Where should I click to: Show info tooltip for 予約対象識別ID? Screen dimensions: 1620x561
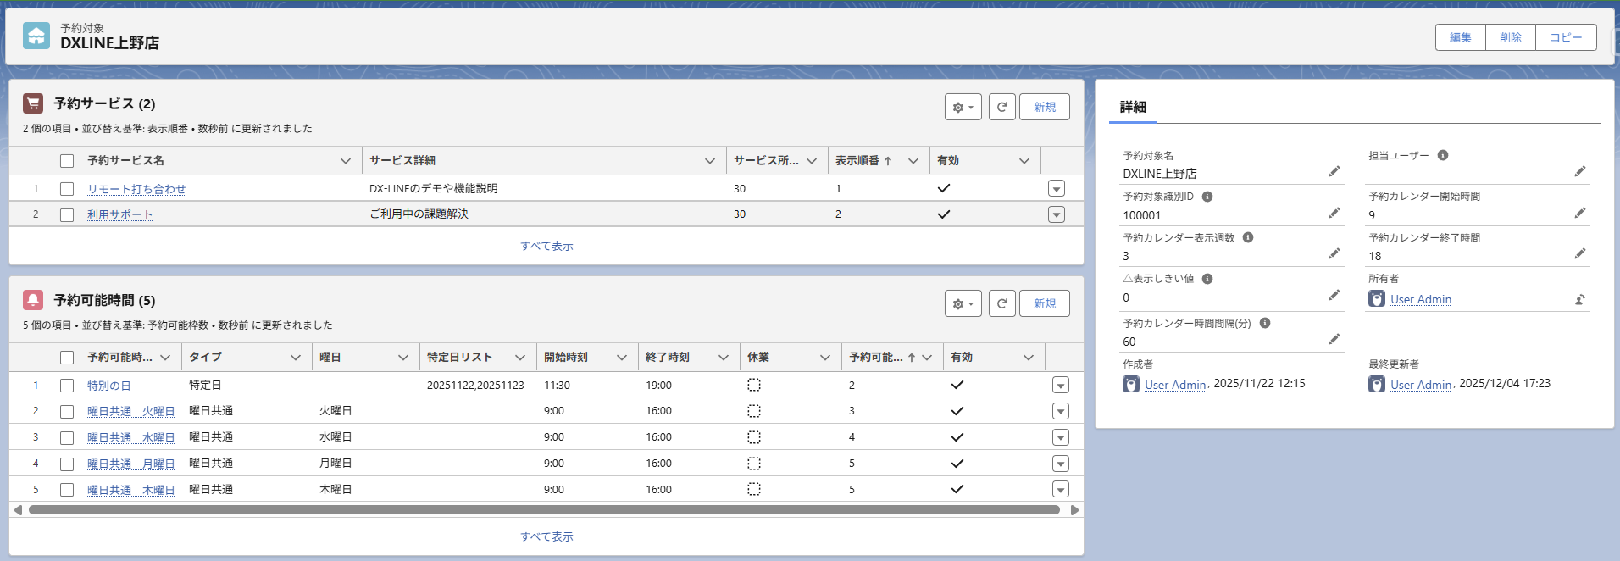tap(1207, 197)
